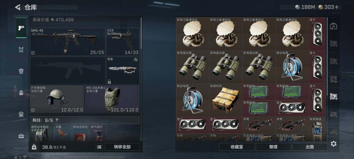354x159 pixels.
Task: Open the briefcase sidebar icon
Action: (21, 136)
